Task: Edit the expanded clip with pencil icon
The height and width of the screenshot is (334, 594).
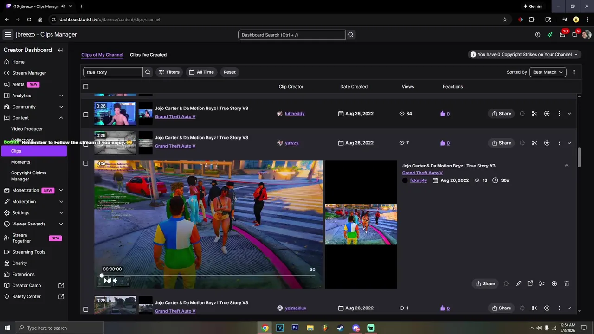Action: coord(518,283)
